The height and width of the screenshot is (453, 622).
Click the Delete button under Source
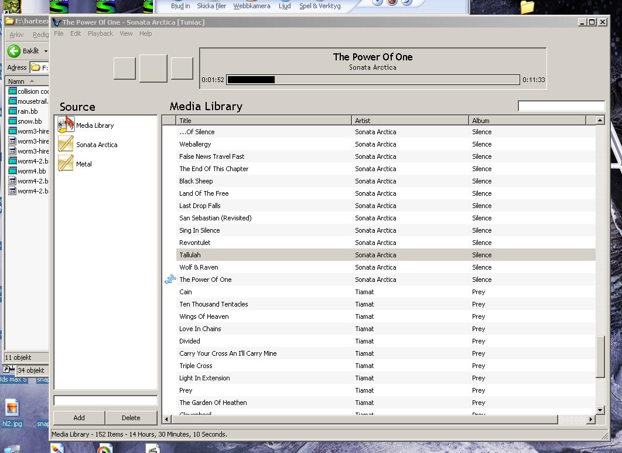(131, 418)
